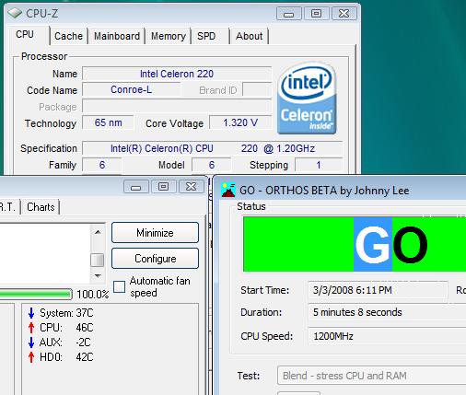466x395 pixels.
Task: Click the Model value field
Action: tap(211, 165)
